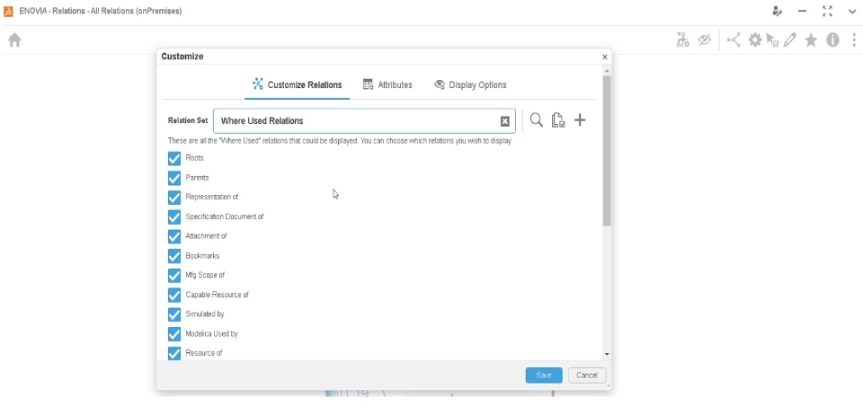Open the Relation Set combo box
The height and width of the screenshot is (415, 863).
(x=360, y=121)
